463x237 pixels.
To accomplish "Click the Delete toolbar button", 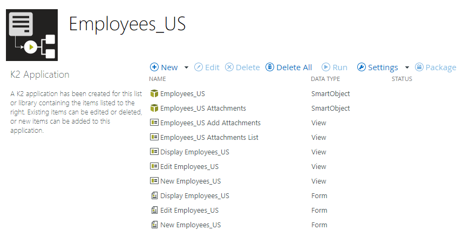I will tap(242, 67).
